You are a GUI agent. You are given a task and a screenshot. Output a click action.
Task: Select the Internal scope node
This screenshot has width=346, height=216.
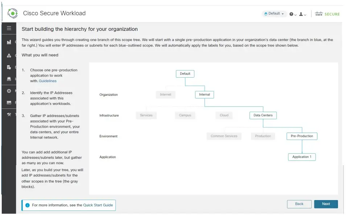pyautogui.click(x=204, y=95)
